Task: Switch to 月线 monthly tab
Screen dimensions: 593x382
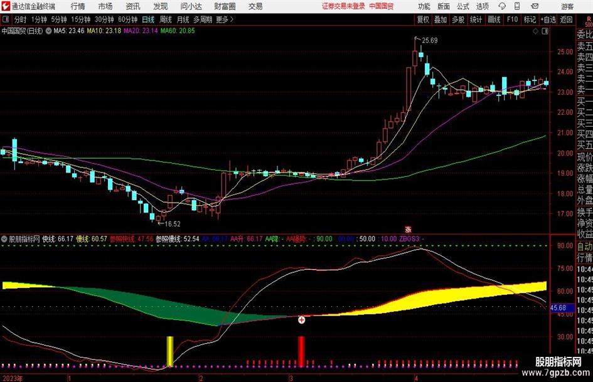Action: pyautogui.click(x=183, y=19)
